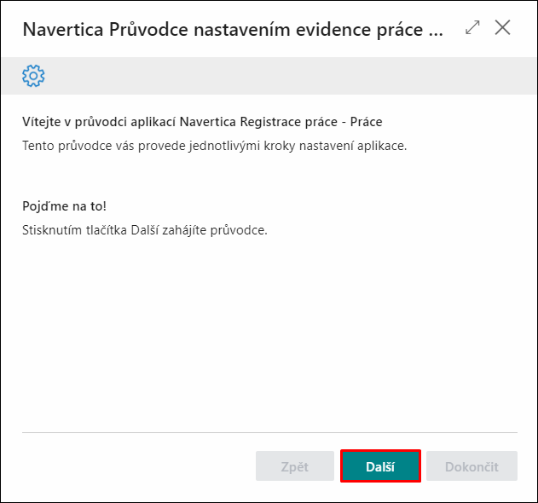Click the Pojďme na to! heading
Image resolution: width=538 pixels, height=503 pixels.
click(65, 206)
